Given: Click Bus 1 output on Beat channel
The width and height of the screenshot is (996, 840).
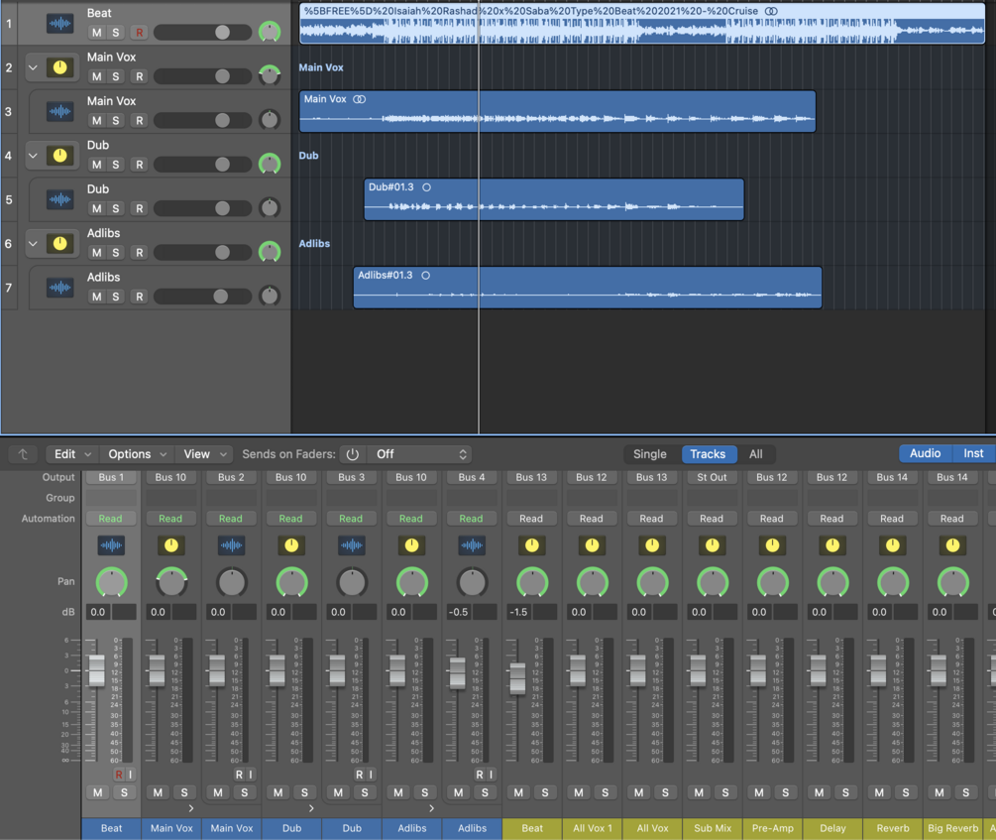Looking at the screenshot, I should (x=111, y=477).
